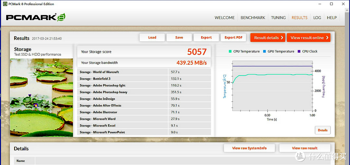Select the RESULTS tab
Screen dimensions: 350x165
(x=299, y=17)
